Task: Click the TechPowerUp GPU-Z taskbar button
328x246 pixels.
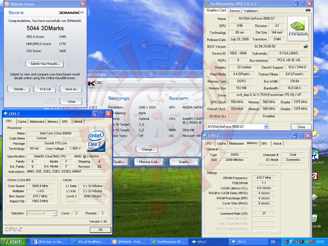Action: click(169, 242)
